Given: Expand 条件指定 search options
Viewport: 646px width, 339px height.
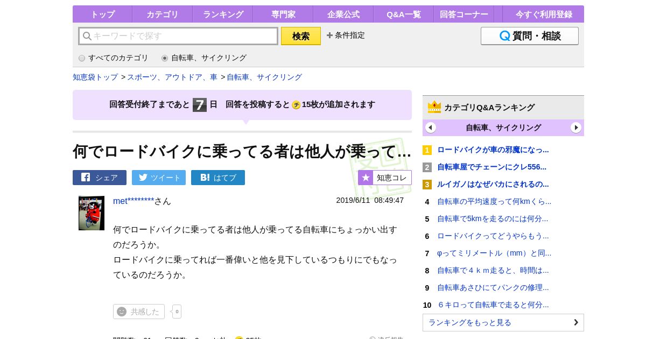Looking at the screenshot, I should [x=346, y=35].
